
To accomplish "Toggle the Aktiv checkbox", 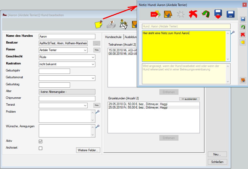I will pos(40,141).
